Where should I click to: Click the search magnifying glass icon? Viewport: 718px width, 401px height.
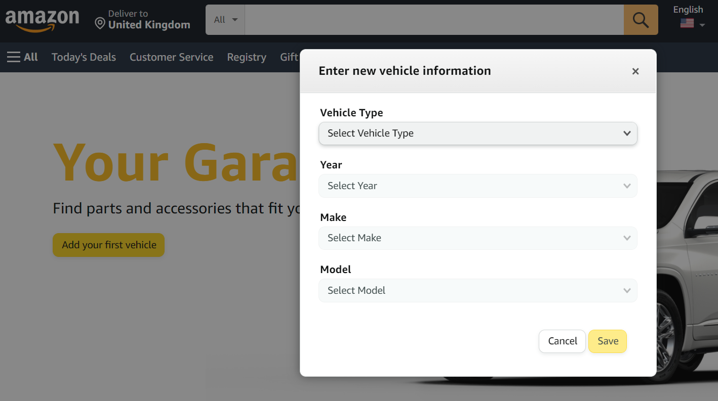coord(641,20)
